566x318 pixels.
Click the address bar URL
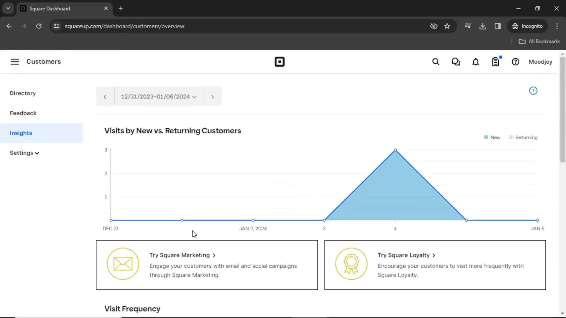124,26
